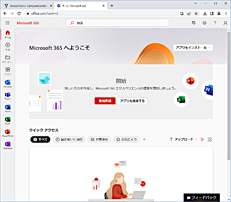Switch to the YokkaichiUniv ComputerCenter tab
Viewport: 231px width, 202px height.
tap(27, 6)
